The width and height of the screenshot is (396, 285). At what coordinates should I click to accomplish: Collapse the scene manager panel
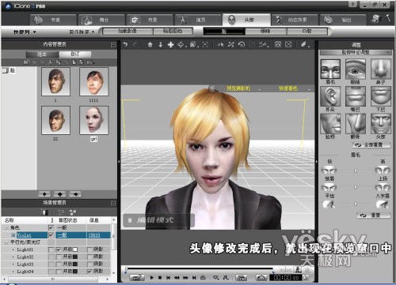[113, 203]
